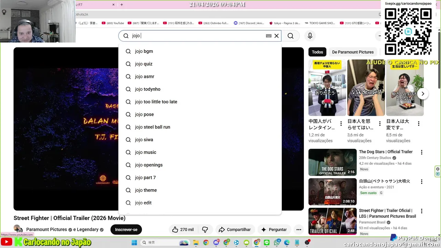Click the 'Perguntar' AI ask button
Viewport: 441px width, 248px height.
click(274, 230)
